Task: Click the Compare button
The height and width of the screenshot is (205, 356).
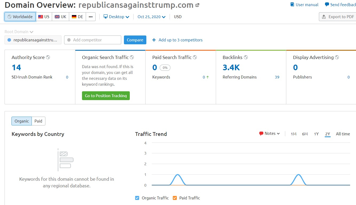Action: click(135, 40)
